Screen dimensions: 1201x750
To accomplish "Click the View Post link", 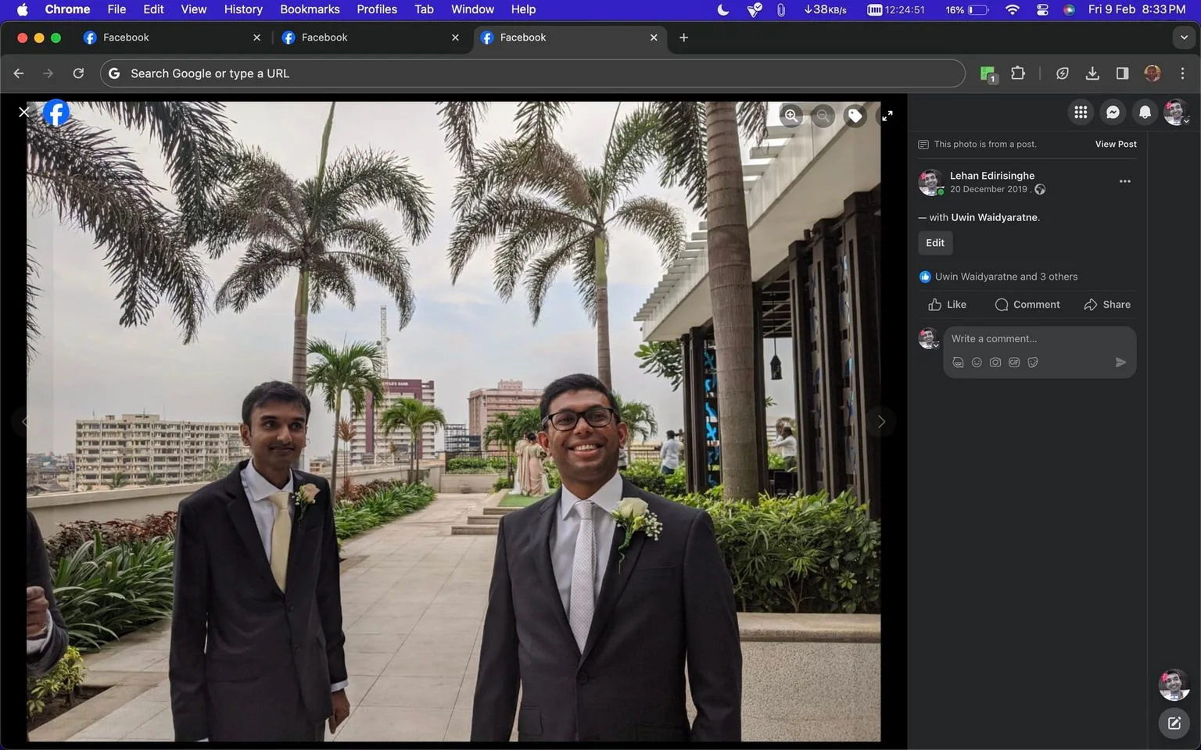I will pyautogui.click(x=1116, y=145).
